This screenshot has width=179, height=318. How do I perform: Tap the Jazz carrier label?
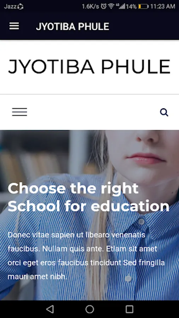[10, 7]
